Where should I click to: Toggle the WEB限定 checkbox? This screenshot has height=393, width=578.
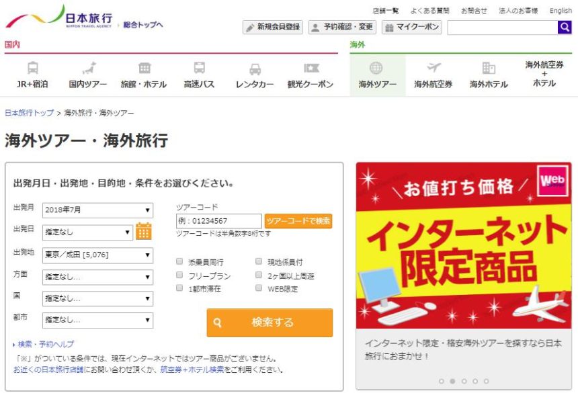click(259, 288)
